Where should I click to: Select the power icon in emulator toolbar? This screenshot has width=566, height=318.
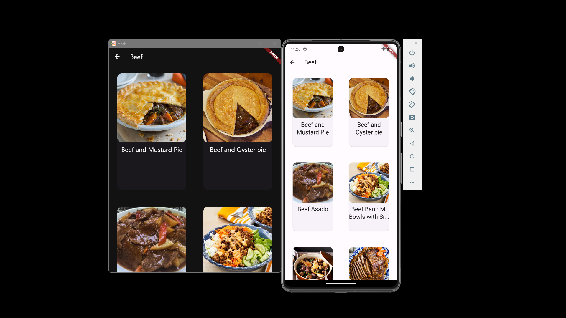coord(412,52)
